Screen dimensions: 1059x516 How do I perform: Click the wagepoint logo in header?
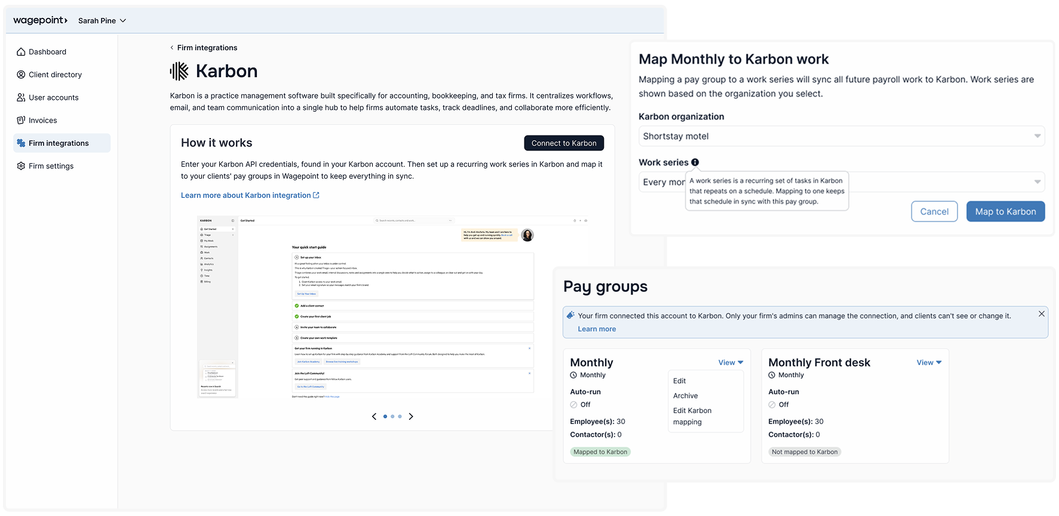[41, 20]
